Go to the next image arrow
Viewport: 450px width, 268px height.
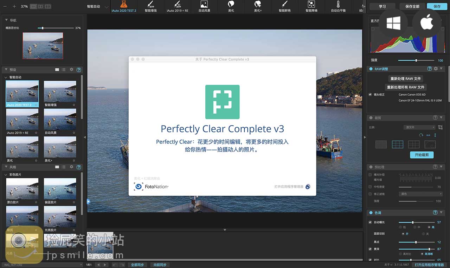105,265
